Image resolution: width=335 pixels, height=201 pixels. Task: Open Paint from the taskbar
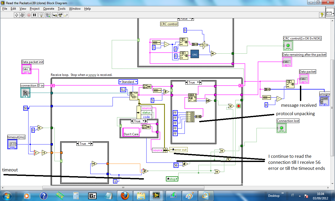(190, 196)
